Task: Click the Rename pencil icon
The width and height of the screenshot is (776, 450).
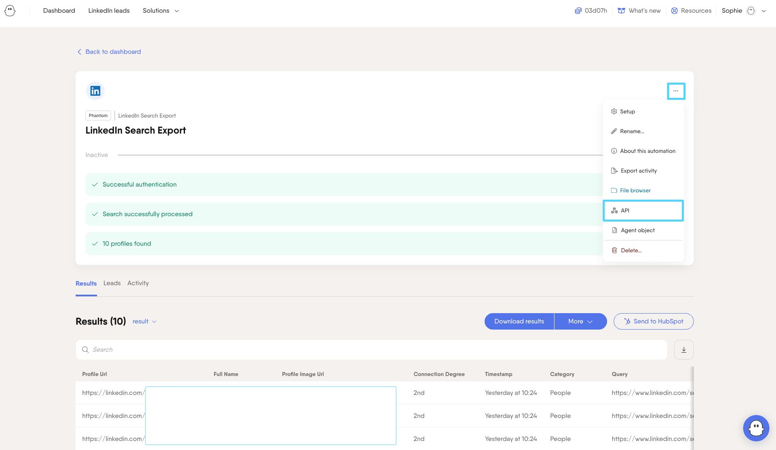Action: click(614, 131)
